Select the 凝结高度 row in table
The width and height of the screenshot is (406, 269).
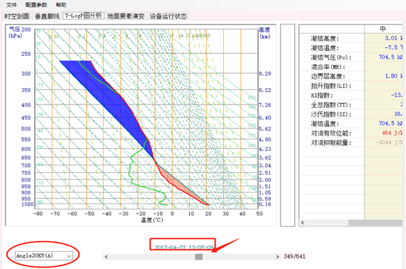pos(351,38)
